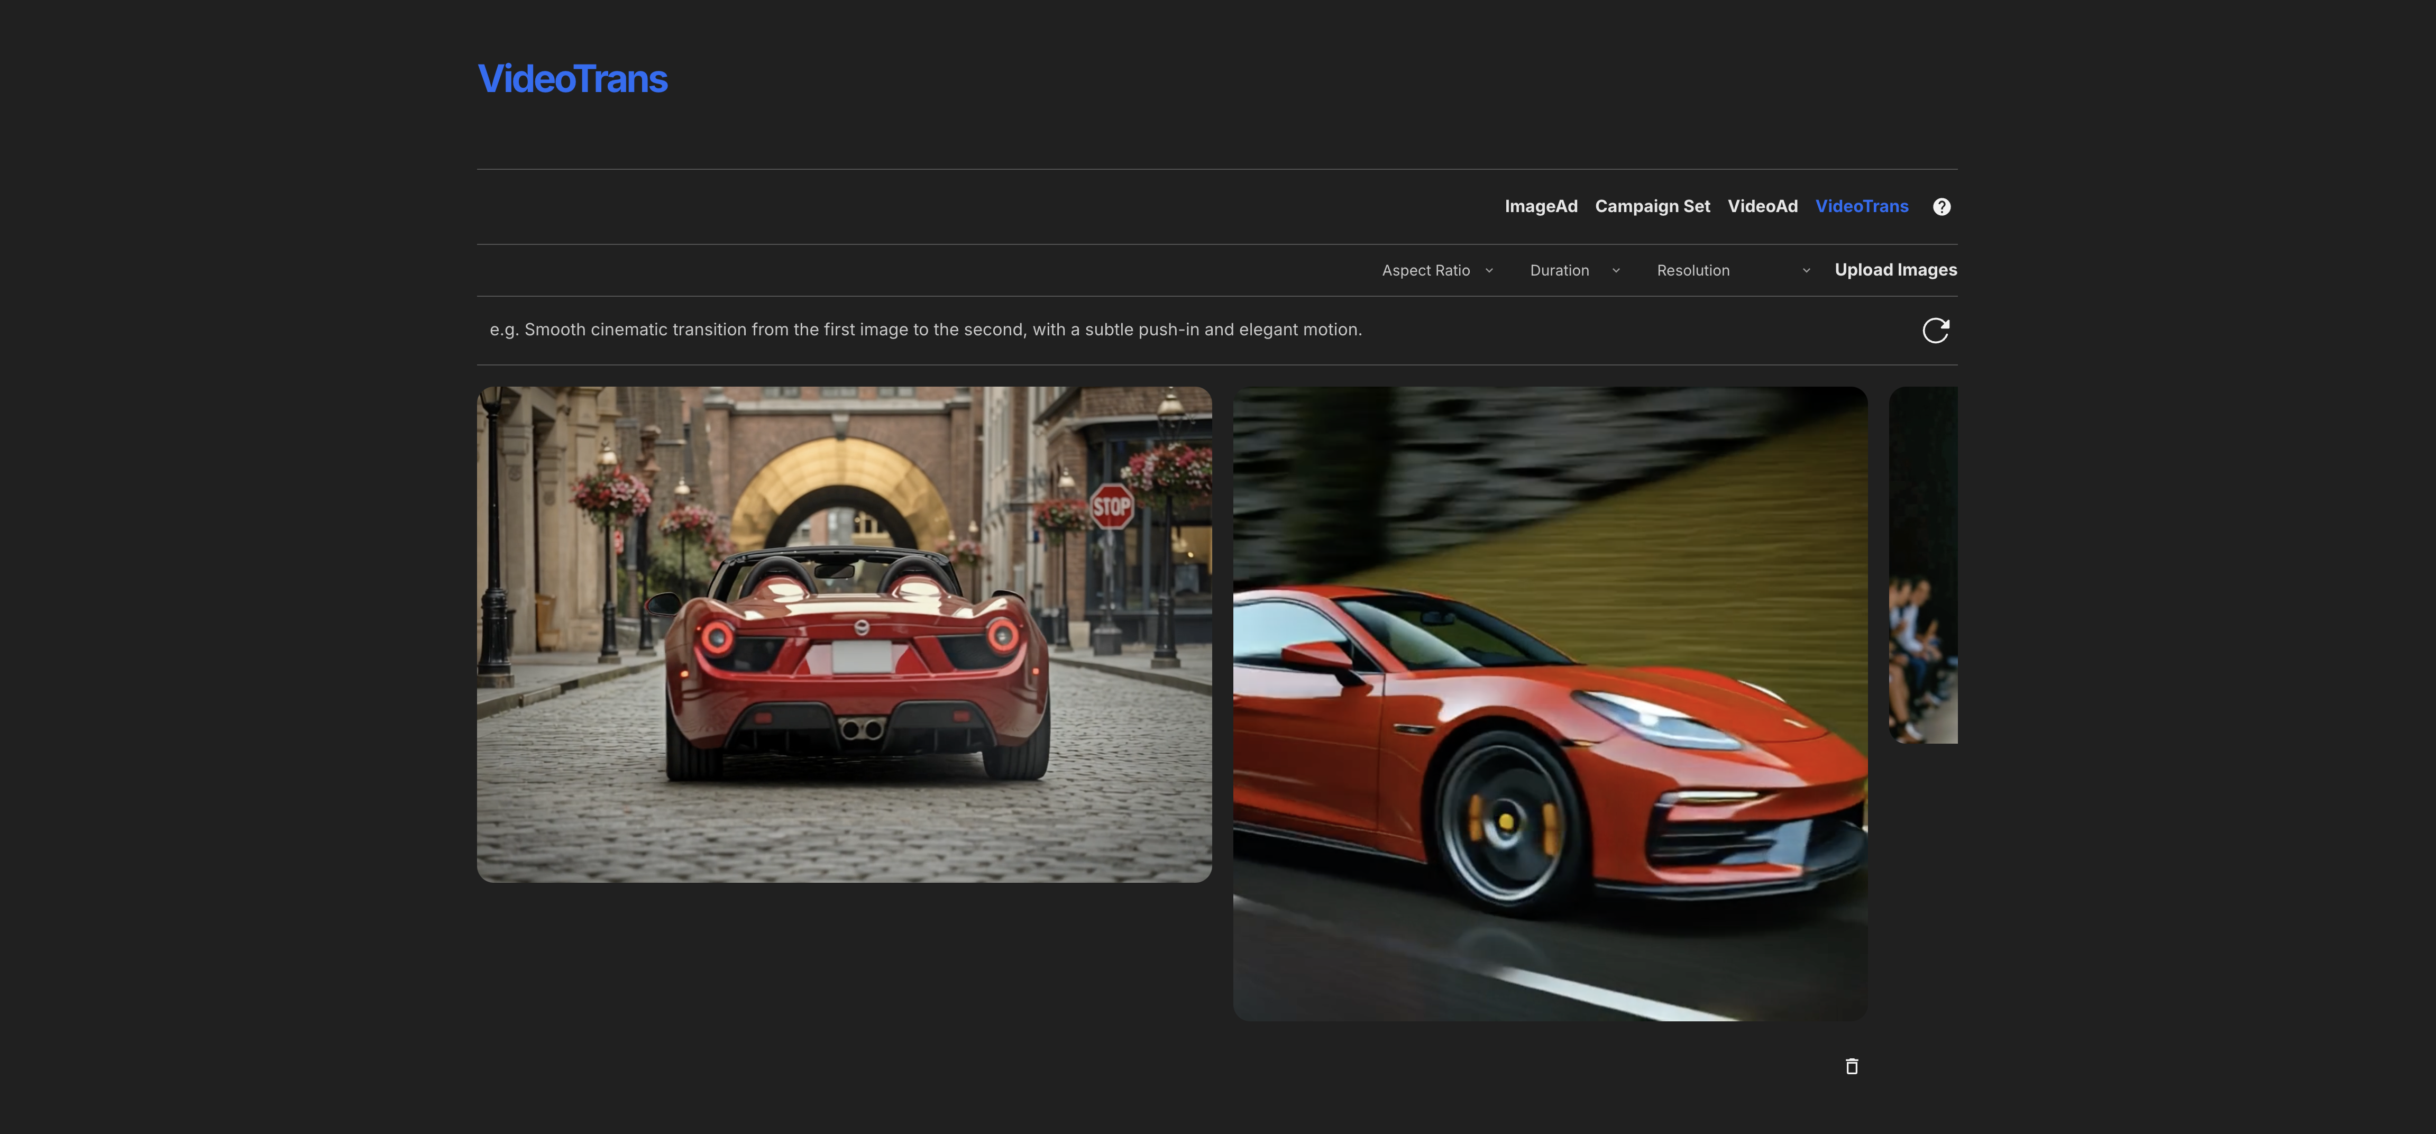Expand the Aspect Ratio chevron arrow

tap(1489, 270)
